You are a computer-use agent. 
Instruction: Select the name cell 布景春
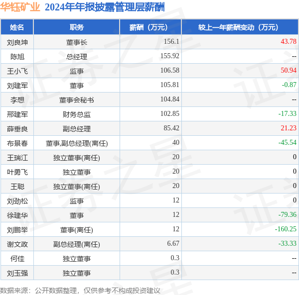[x=17, y=143]
